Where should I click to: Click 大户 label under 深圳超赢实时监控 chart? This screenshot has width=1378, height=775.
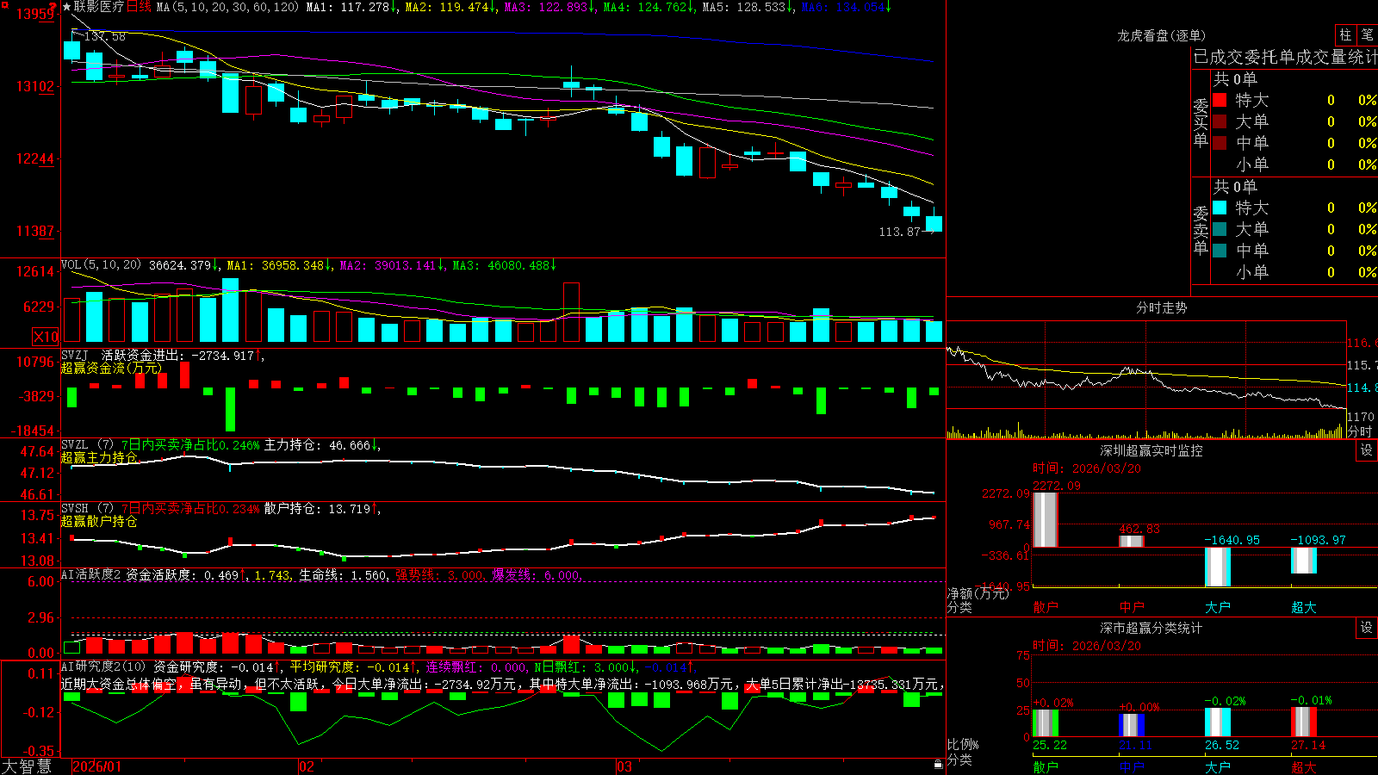point(1218,607)
